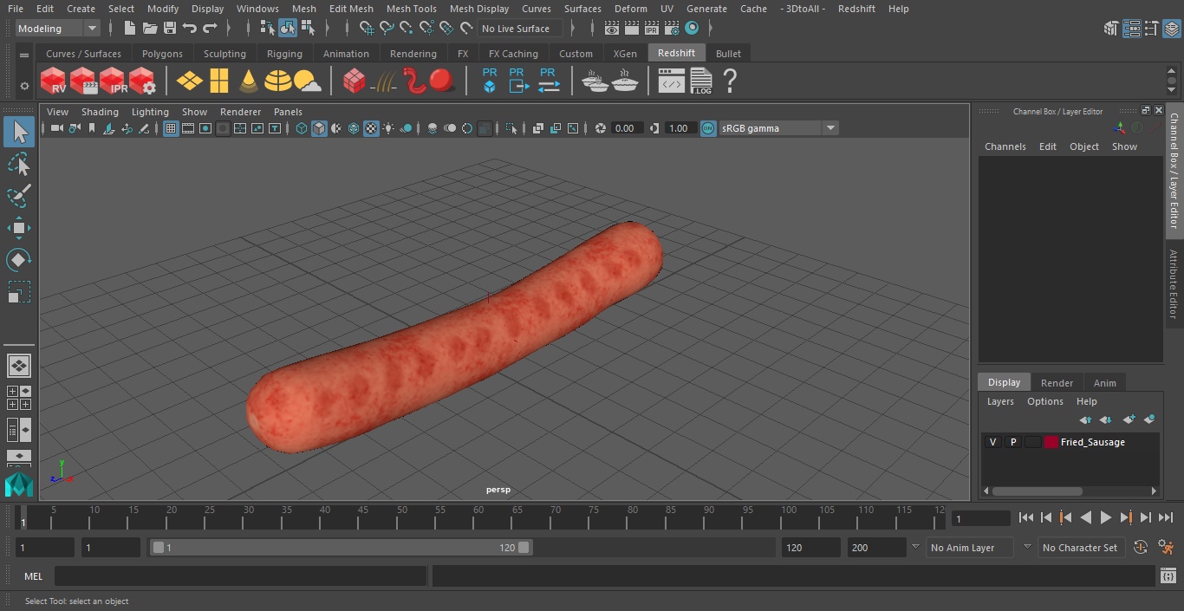The image size is (1184, 611).
Task: Activate the Rotate tool
Action: tap(18, 260)
